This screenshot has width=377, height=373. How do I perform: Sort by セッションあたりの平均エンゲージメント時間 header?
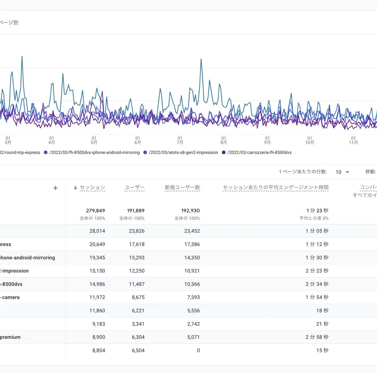tap(276, 188)
